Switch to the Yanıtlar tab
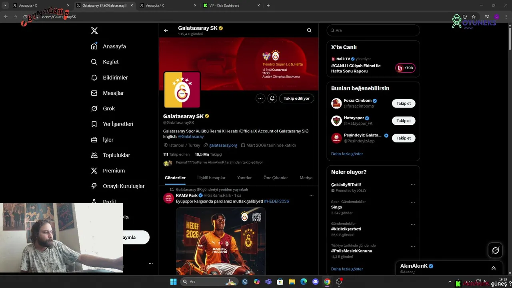 pyautogui.click(x=244, y=178)
